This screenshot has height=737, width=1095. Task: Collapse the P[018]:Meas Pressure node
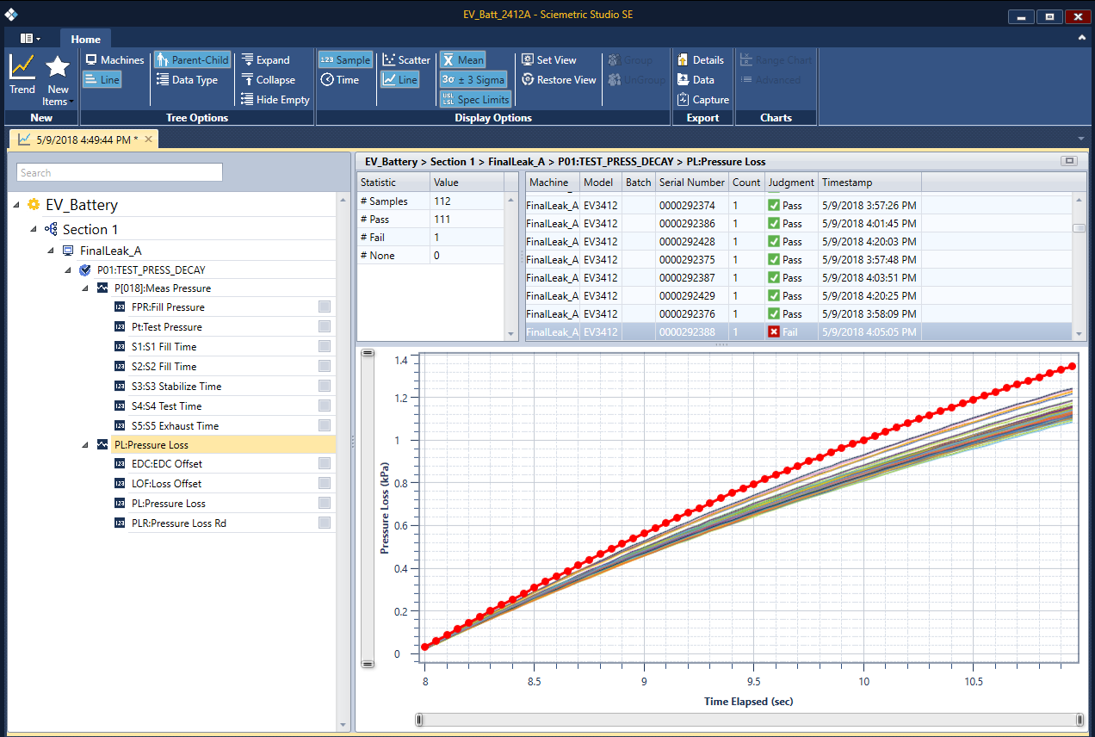(85, 288)
